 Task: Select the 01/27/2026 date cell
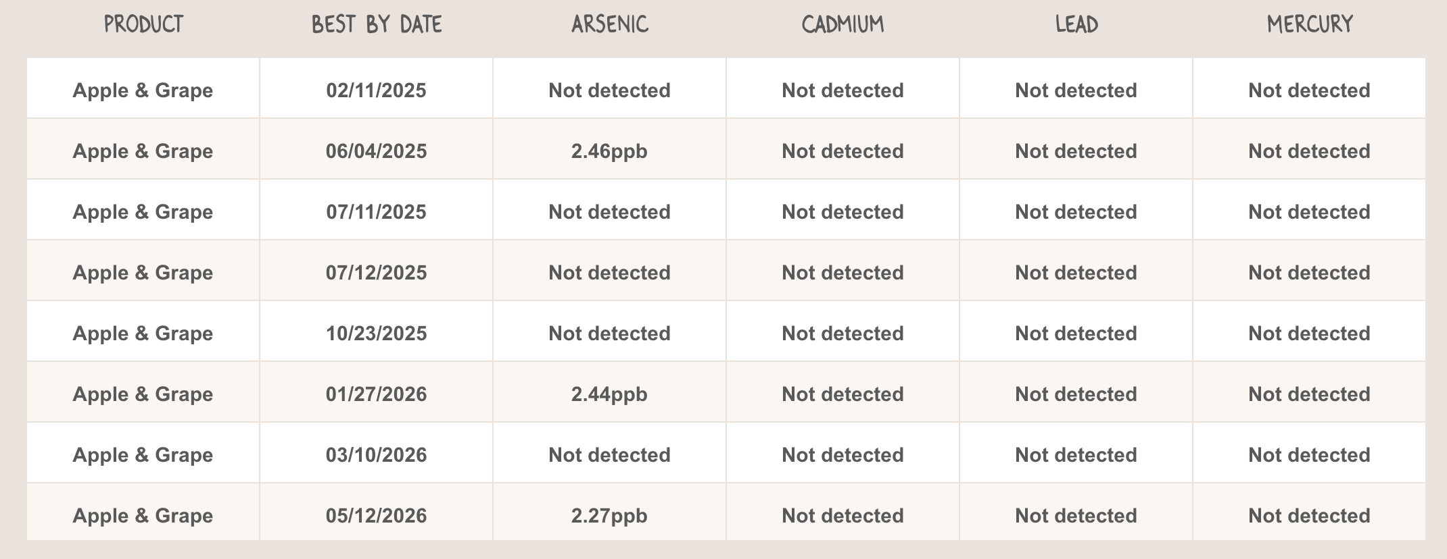(x=377, y=394)
